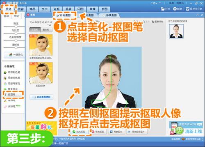Select the 形状抠图 tab

pyautogui.click(x=110, y=15)
